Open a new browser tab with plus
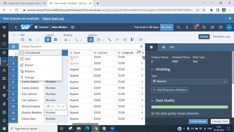Image resolution: width=234 pixels, height=132 pixels. tap(98, 3)
